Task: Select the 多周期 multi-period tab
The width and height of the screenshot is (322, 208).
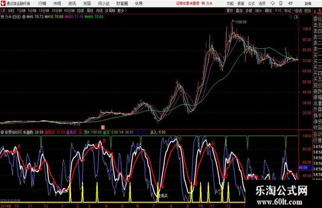Action: tap(110, 11)
